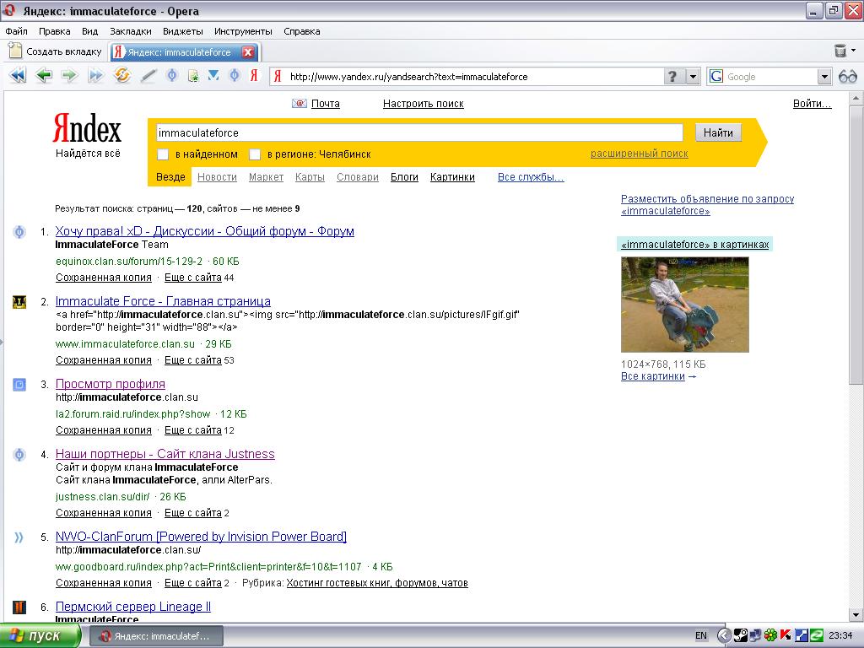The image size is (864, 648).
Task: Click the Reload page icon
Action: (122, 76)
